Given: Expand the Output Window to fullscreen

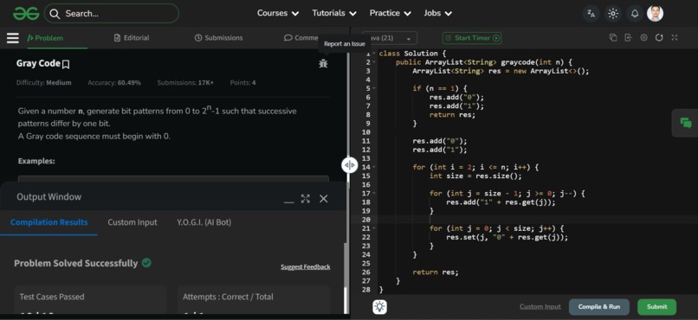Looking at the screenshot, I should (x=306, y=199).
